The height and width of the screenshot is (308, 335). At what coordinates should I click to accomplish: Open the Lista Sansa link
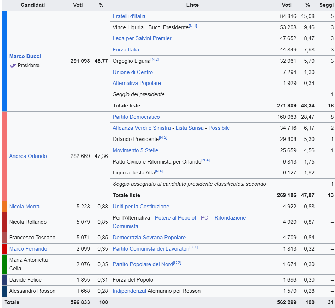[x=190, y=128]
